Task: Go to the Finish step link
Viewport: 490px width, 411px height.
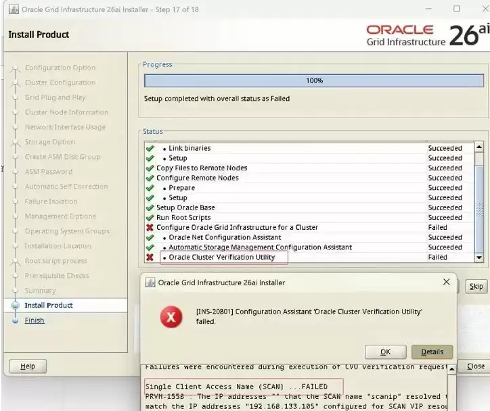Action: tap(35, 320)
